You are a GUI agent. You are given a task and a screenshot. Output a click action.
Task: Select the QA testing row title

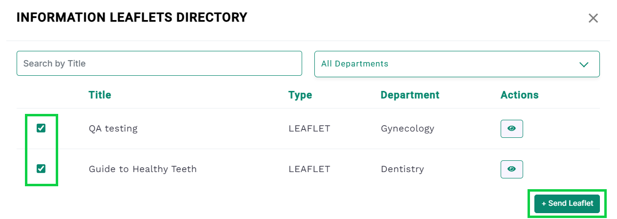click(113, 129)
